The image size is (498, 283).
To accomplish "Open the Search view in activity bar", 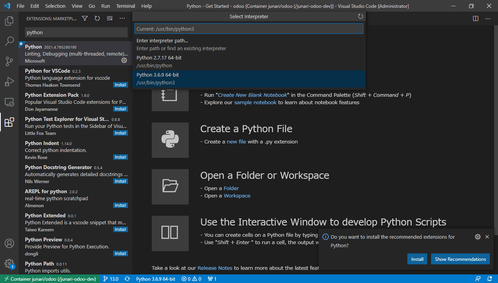I will 9,41.
